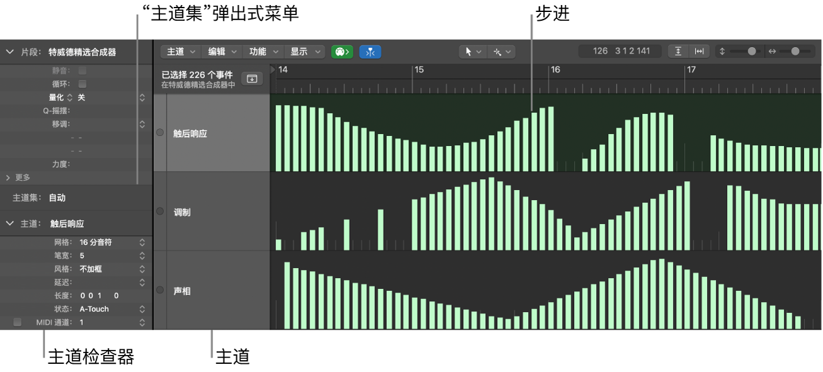
Task: Enable the 静音 checkbox
Action: [x=82, y=70]
